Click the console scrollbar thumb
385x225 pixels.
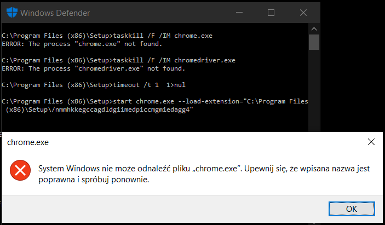tap(314, 42)
